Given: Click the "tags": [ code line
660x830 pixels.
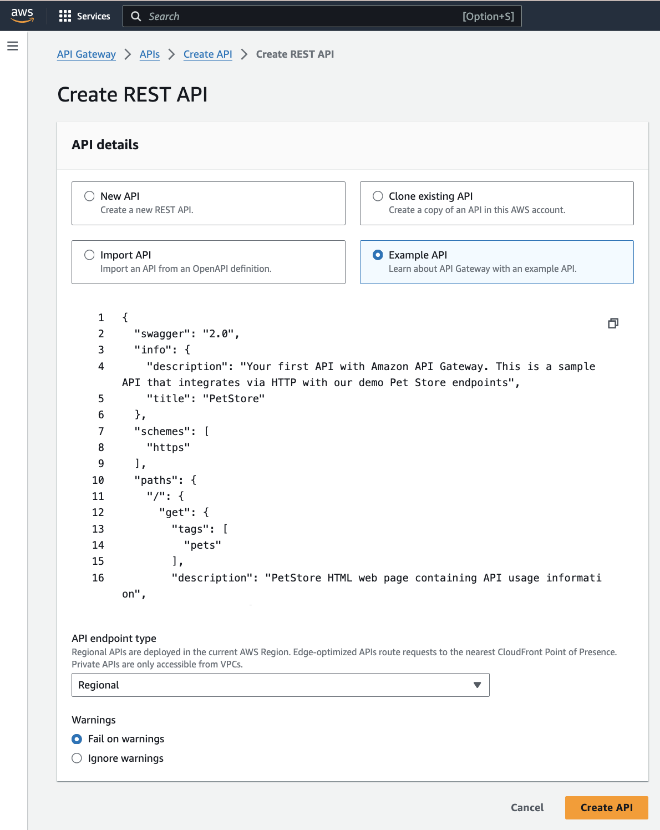Looking at the screenshot, I should click(200, 529).
